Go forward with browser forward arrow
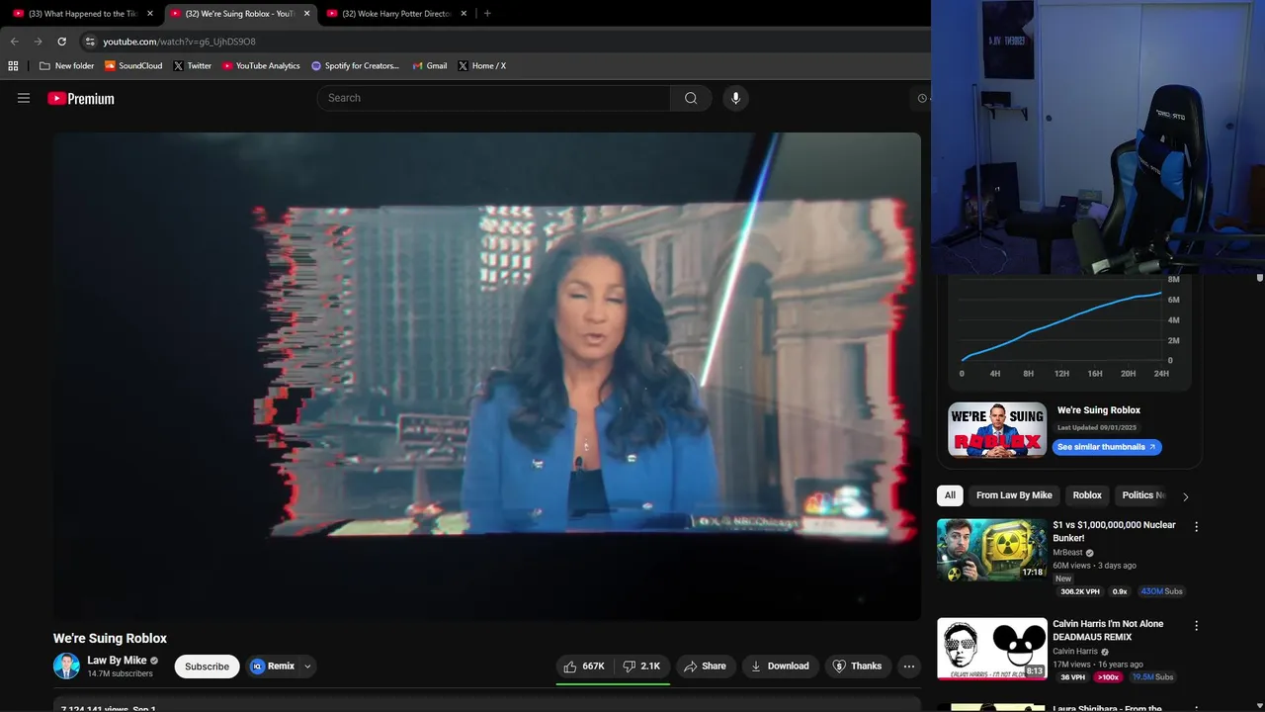The image size is (1265, 712). pyautogui.click(x=38, y=42)
